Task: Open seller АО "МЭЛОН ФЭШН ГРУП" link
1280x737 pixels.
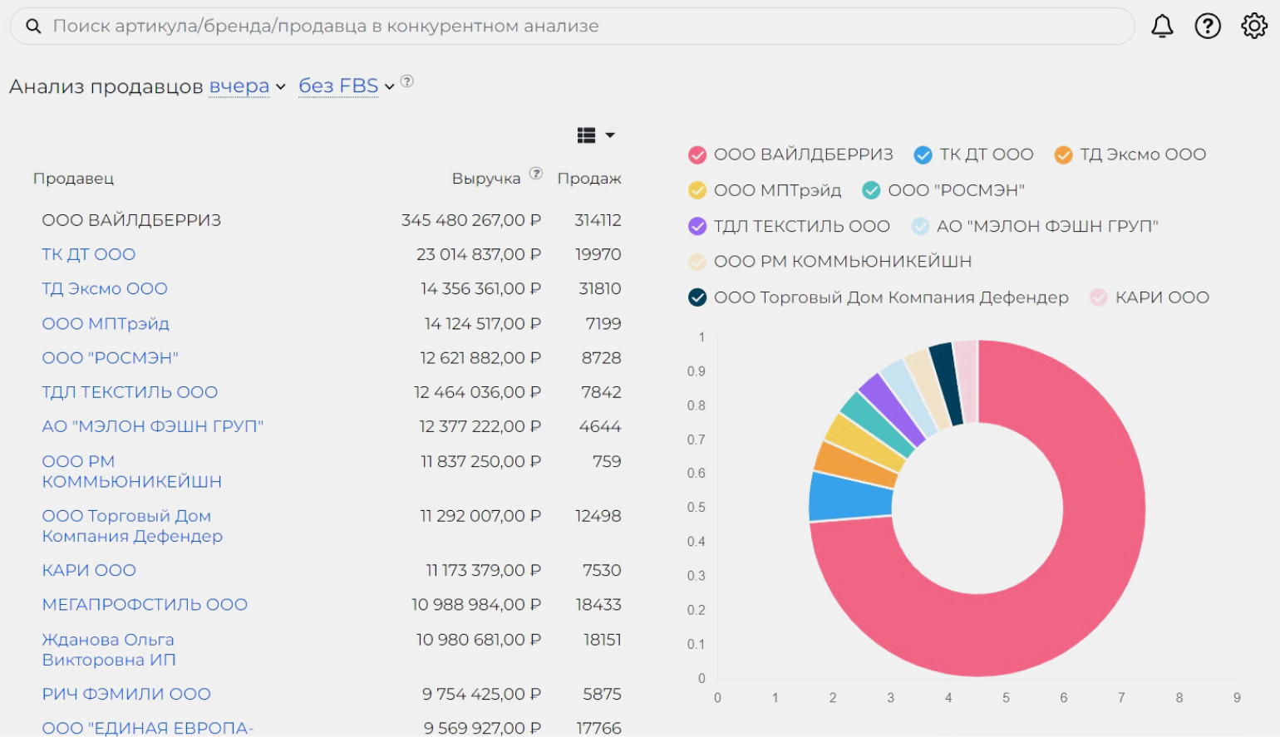Action: tap(153, 426)
